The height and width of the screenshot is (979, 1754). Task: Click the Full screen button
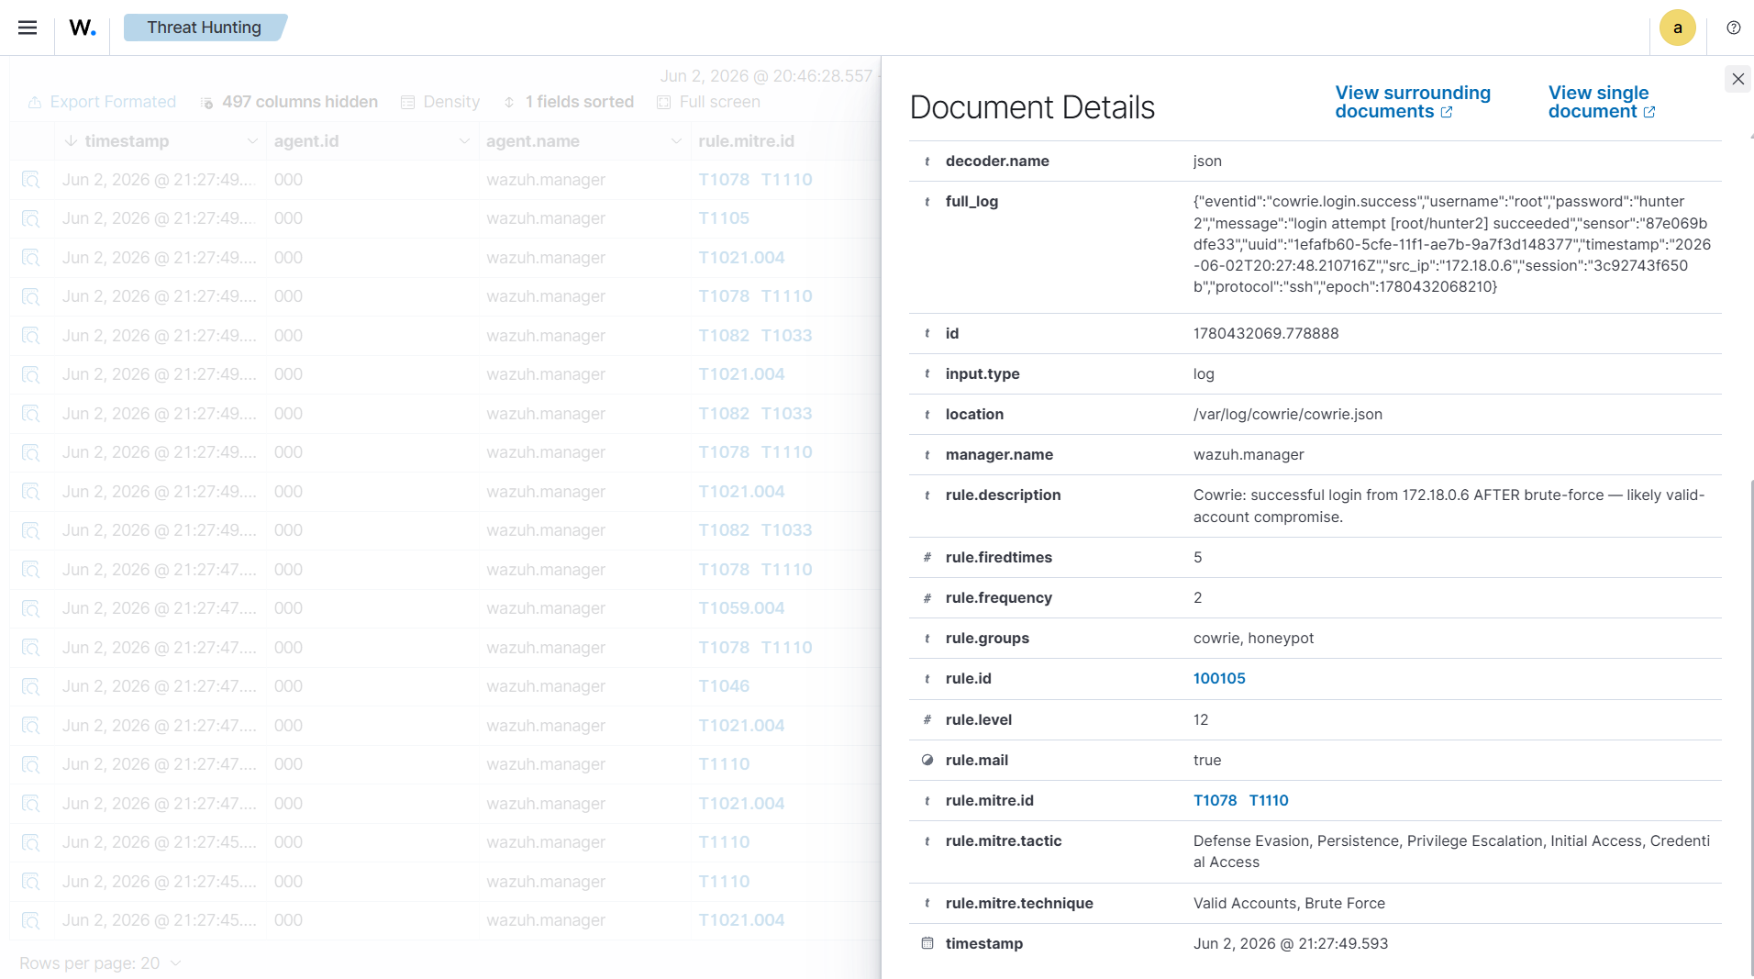click(x=708, y=102)
